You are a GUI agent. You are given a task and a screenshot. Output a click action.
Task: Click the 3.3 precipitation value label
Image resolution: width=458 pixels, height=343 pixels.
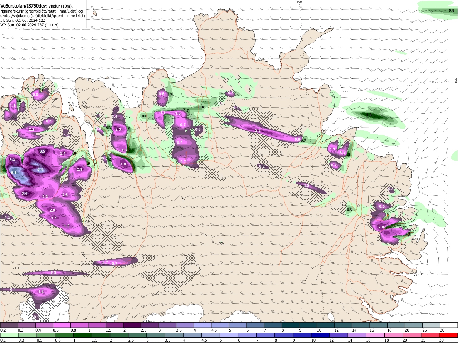point(12,160)
